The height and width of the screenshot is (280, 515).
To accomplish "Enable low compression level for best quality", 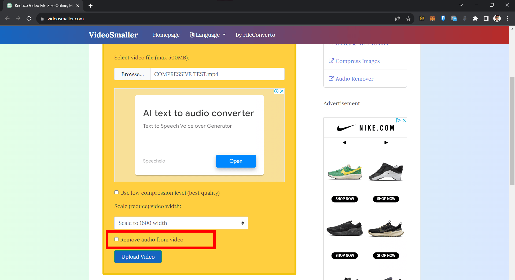I will click(116, 192).
